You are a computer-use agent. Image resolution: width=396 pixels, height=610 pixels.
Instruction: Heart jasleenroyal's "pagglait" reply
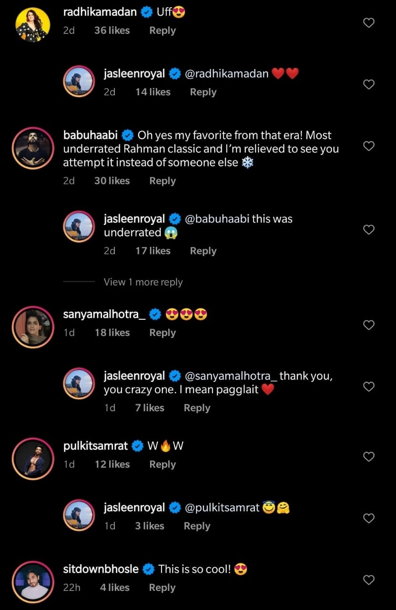pos(369,386)
